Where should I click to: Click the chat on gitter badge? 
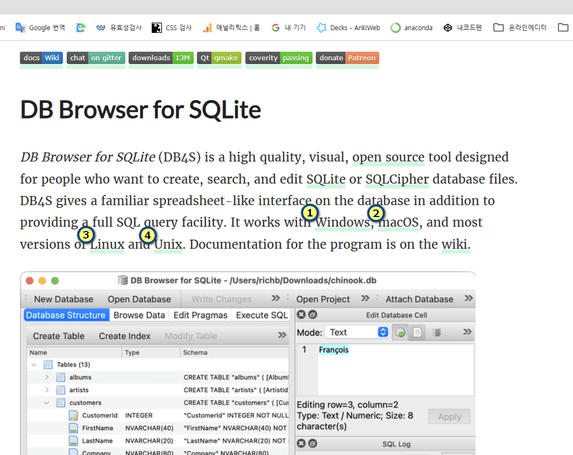tap(96, 58)
